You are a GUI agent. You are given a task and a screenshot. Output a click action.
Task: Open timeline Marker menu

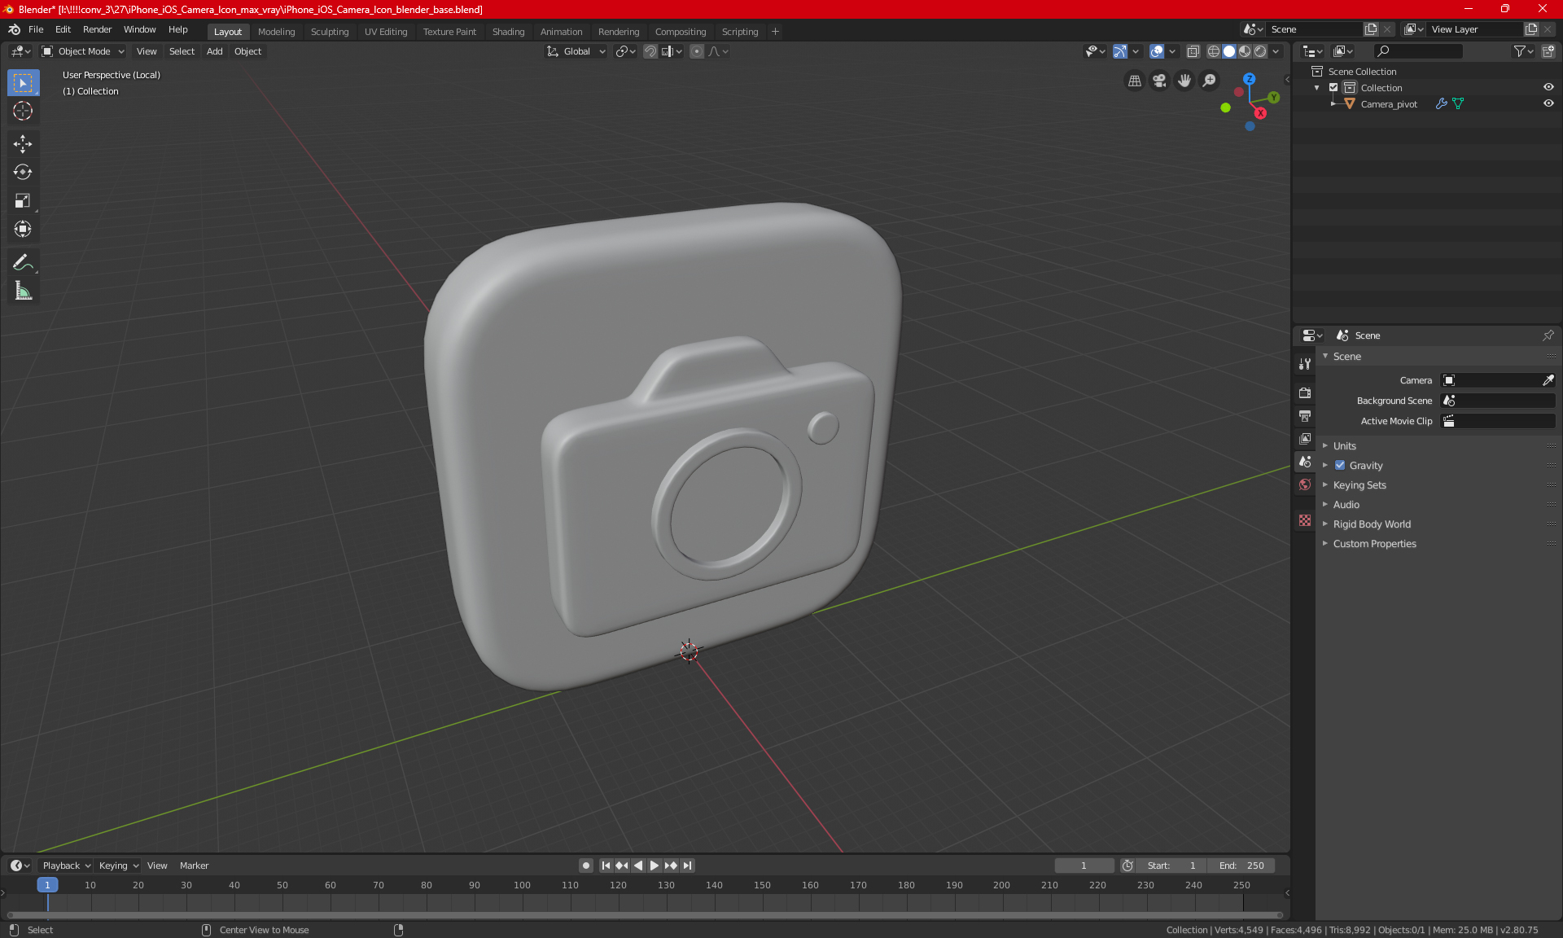[x=194, y=866]
